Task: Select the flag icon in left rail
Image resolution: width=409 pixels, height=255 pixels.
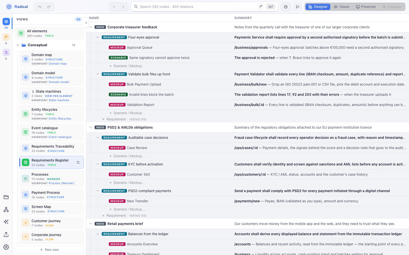Action: [6, 37]
